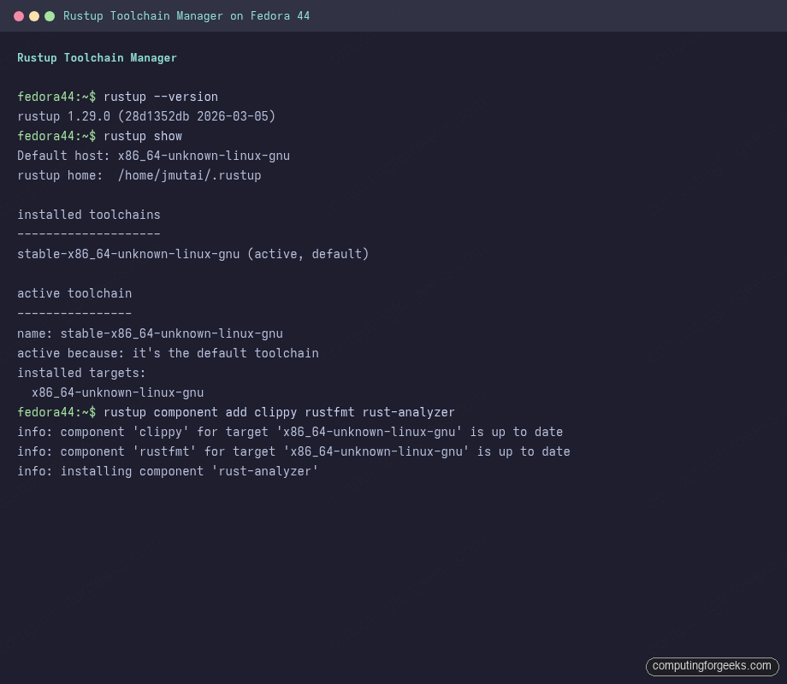Click the window title 'Rustup Toolchain Manager on Fedora 44'

(x=186, y=16)
